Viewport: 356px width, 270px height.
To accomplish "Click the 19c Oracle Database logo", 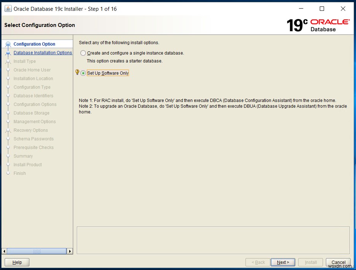I will click(x=318, y=24).
